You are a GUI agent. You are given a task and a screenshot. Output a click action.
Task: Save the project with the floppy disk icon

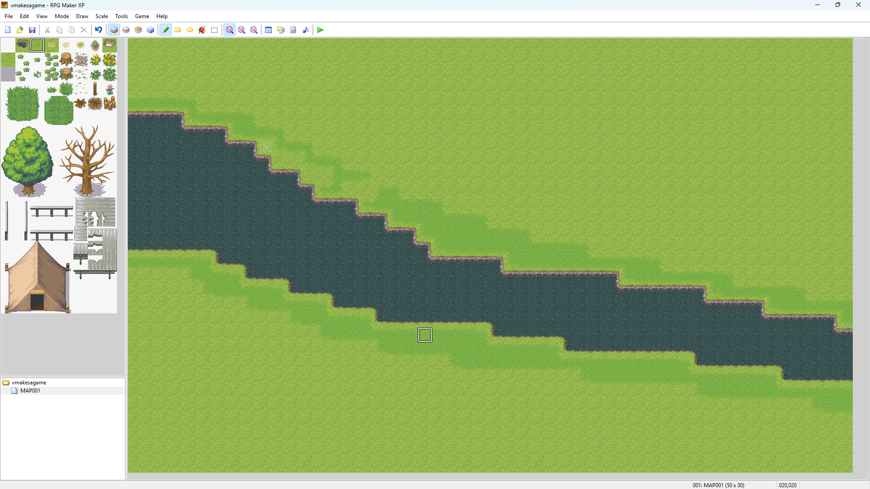[32, 30]
